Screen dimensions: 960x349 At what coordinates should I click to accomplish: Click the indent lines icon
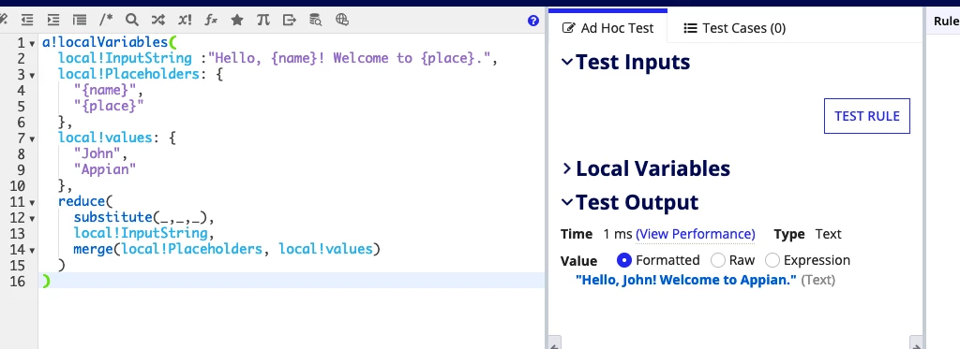[53, 21]
